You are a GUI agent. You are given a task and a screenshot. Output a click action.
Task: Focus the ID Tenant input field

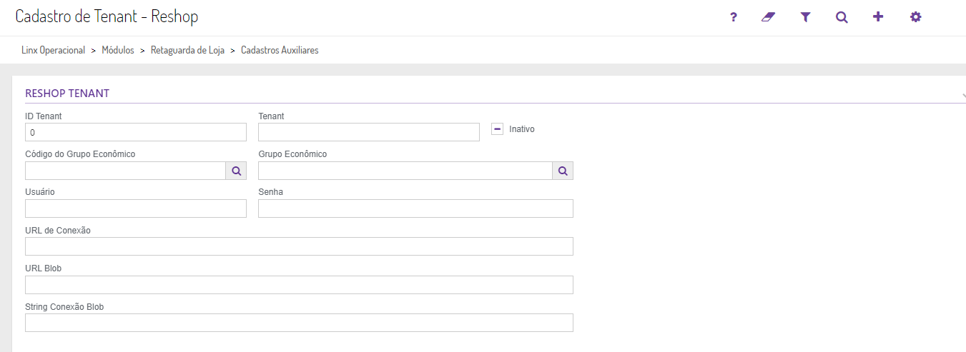[x=135, y=132]
